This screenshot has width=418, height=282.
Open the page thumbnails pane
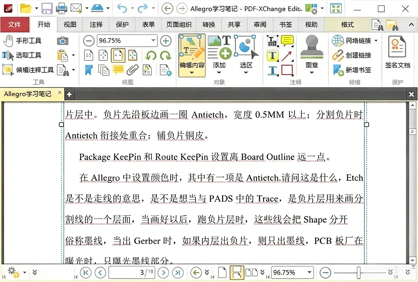(x=103, y=70)
